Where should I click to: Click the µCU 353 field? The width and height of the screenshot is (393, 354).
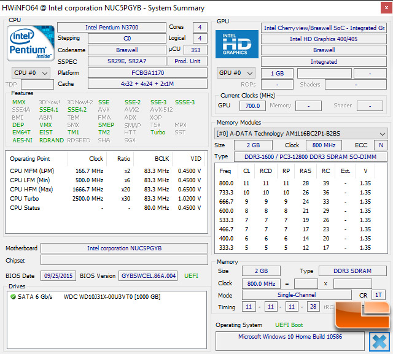[x=195, y=50]
